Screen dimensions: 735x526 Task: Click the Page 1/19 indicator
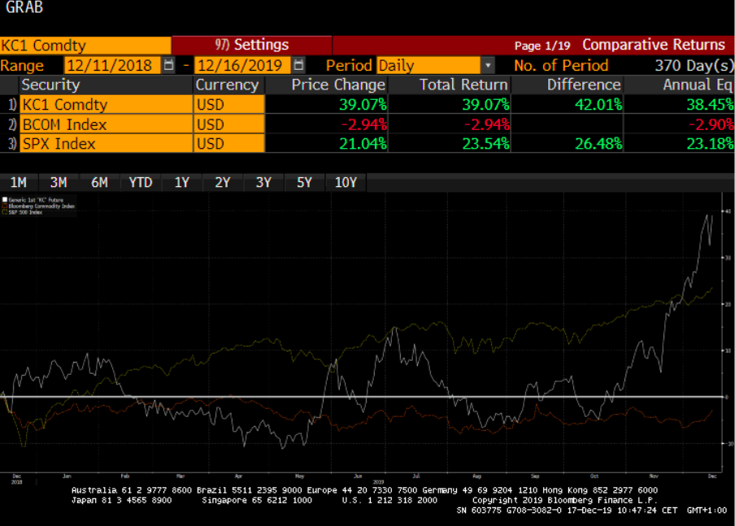[x=541, y=46]
